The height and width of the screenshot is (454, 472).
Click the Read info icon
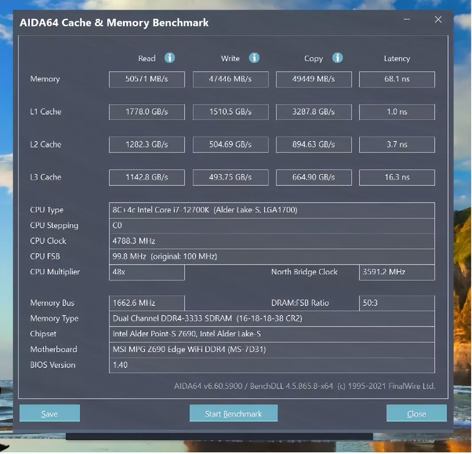169,58
